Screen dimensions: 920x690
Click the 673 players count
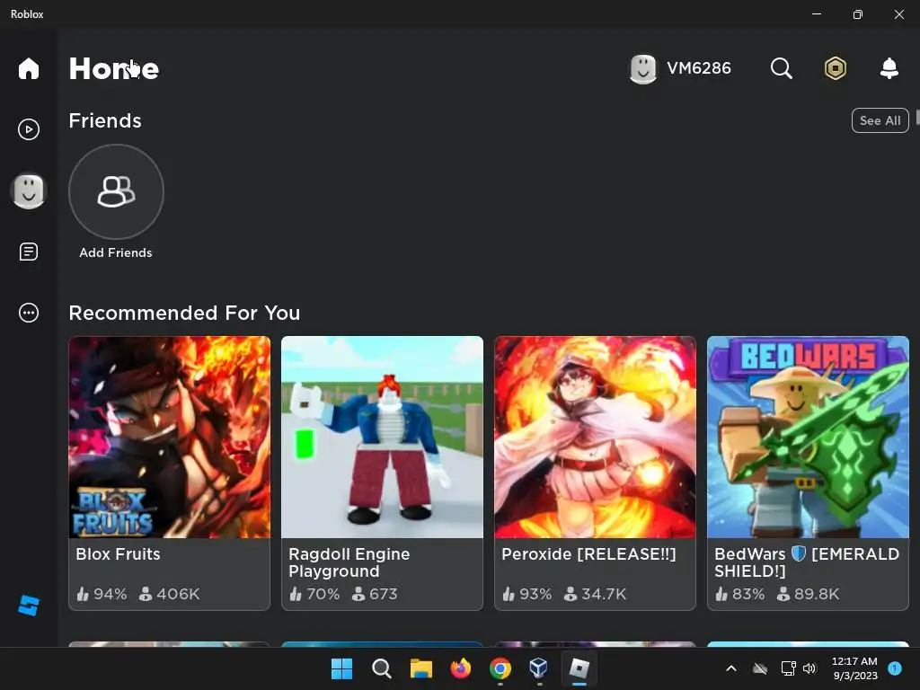pos(375,594)
